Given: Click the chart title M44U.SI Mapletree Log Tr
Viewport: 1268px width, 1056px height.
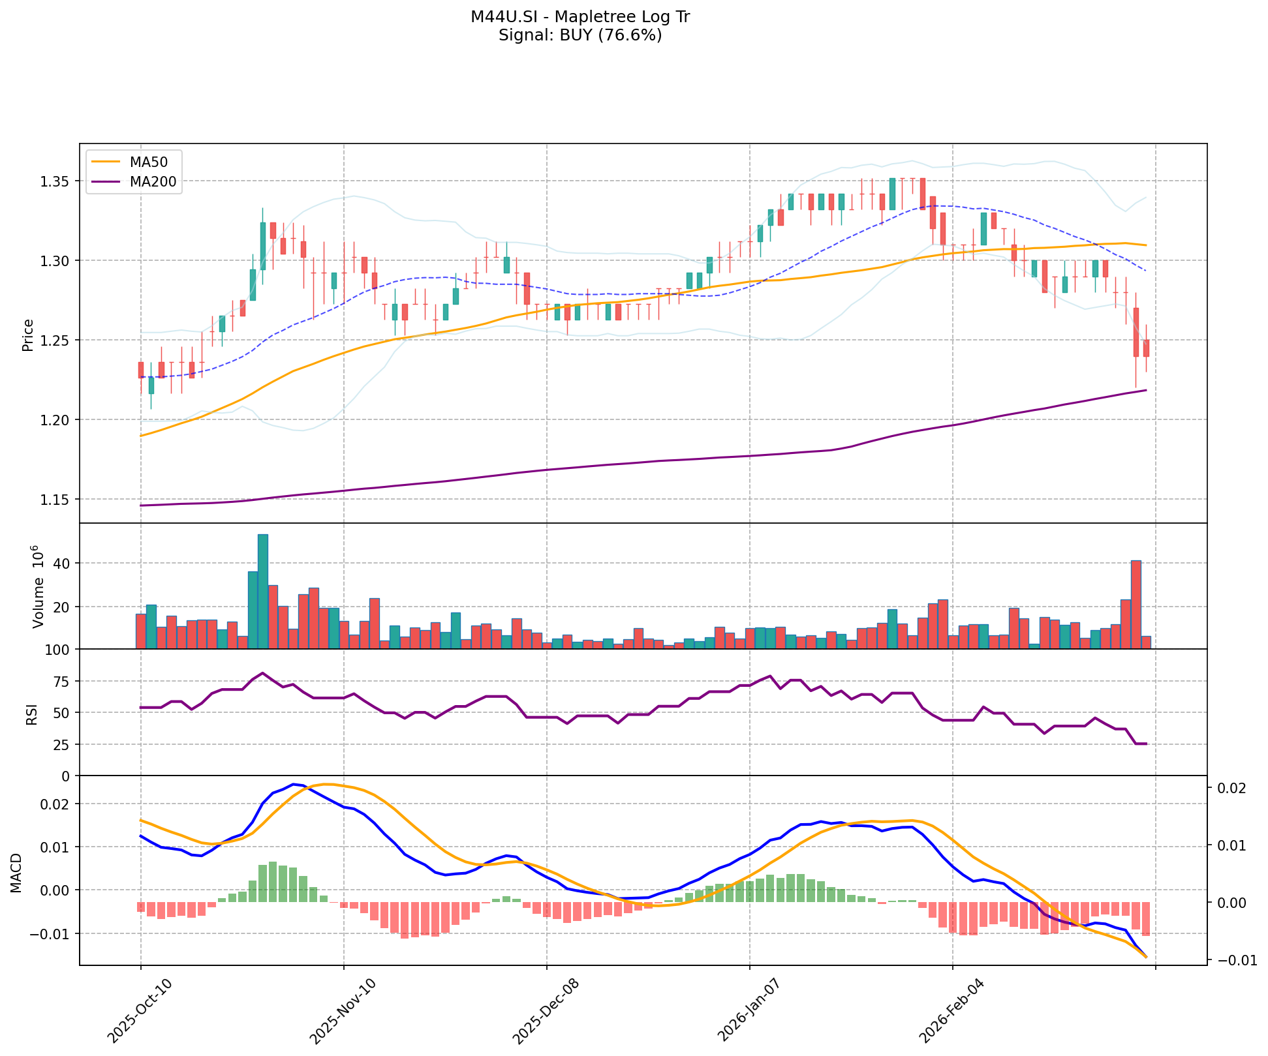Looking at the screenshot, I should pos(580,17).
